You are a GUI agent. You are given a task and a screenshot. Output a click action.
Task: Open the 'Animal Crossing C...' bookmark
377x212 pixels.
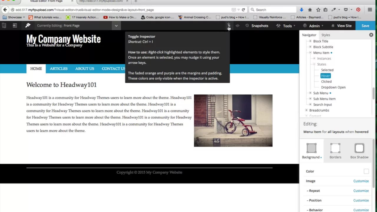(x=195, y=17)
